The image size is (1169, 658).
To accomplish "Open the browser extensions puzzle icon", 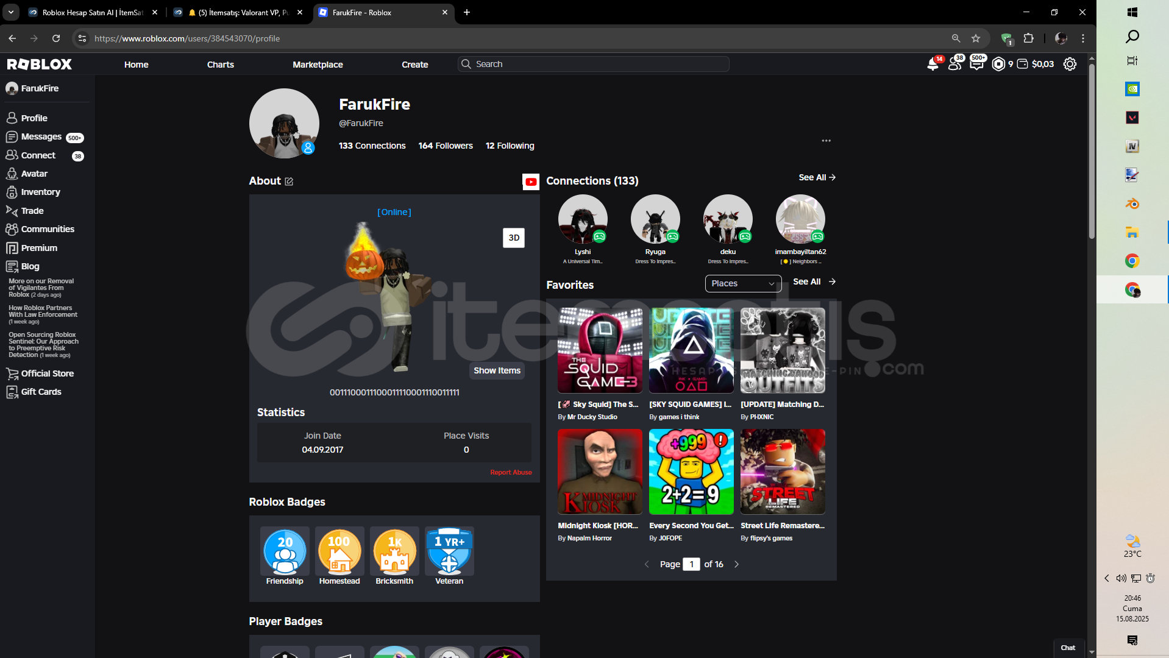I will click(x=1029, y=38).
